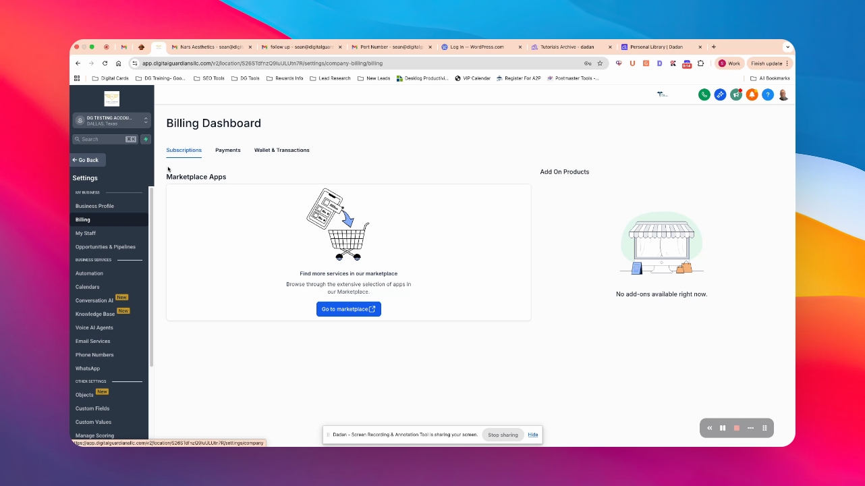The height and width of the screenshot is (486, 865).
Task: Open the Wallet & Transactions tab
Action: click(282, 150)
